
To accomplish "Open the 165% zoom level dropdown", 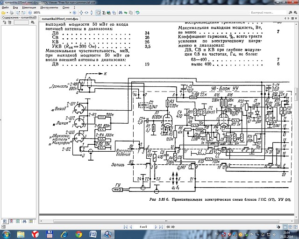I will coord(70,13).
